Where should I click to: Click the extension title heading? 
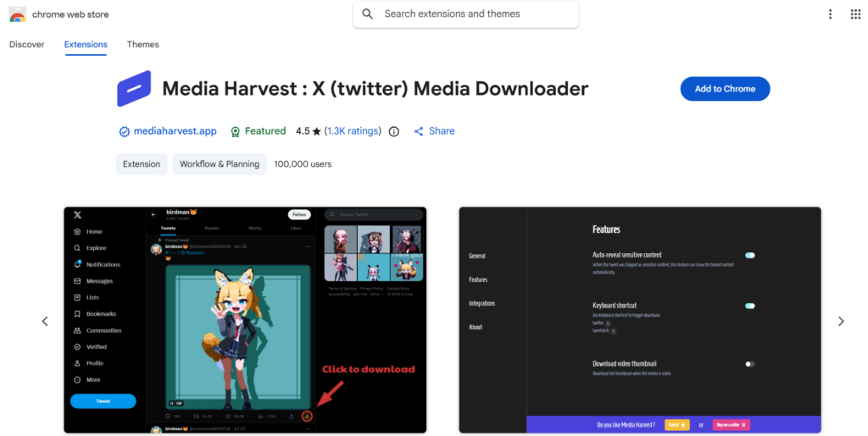click(x=376, y=88)
